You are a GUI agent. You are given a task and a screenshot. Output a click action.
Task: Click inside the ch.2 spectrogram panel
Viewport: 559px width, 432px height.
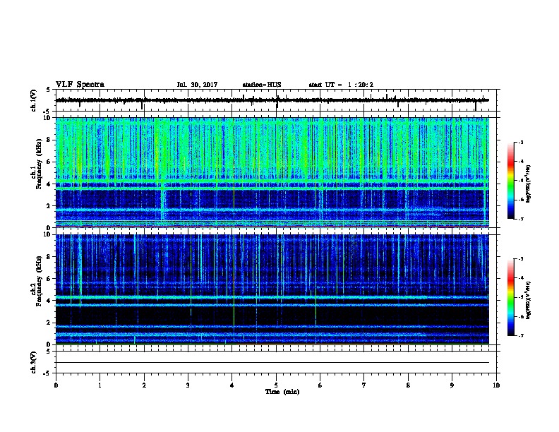click(x=272, y=289)
